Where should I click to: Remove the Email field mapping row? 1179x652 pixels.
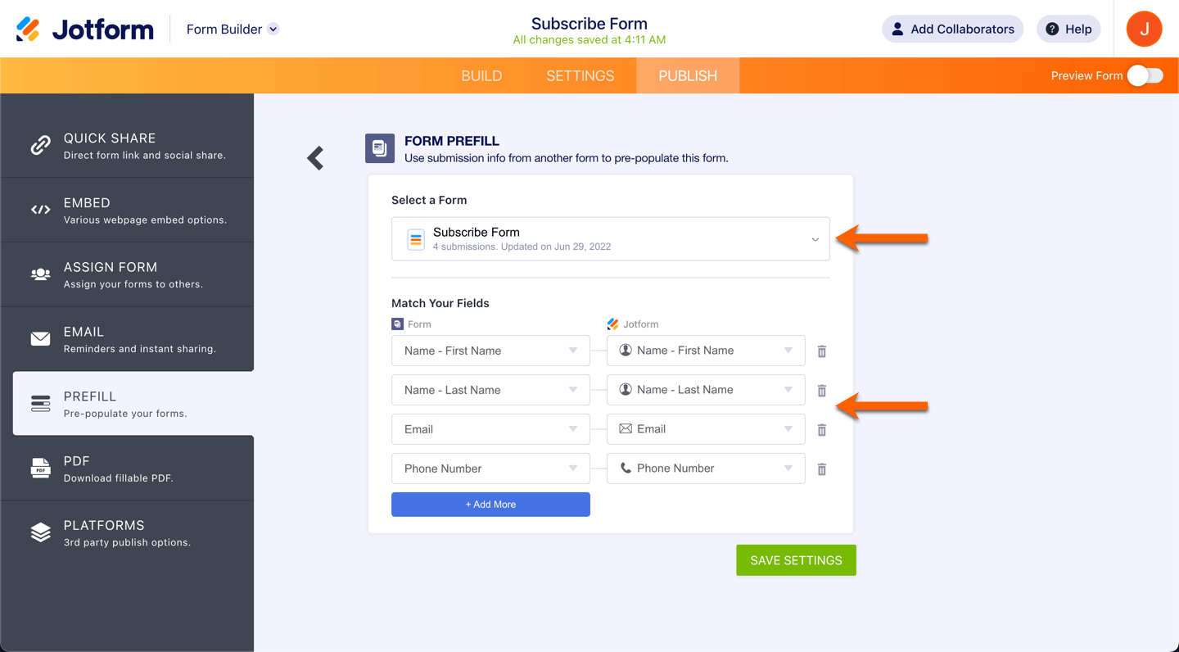coord(822,430)
